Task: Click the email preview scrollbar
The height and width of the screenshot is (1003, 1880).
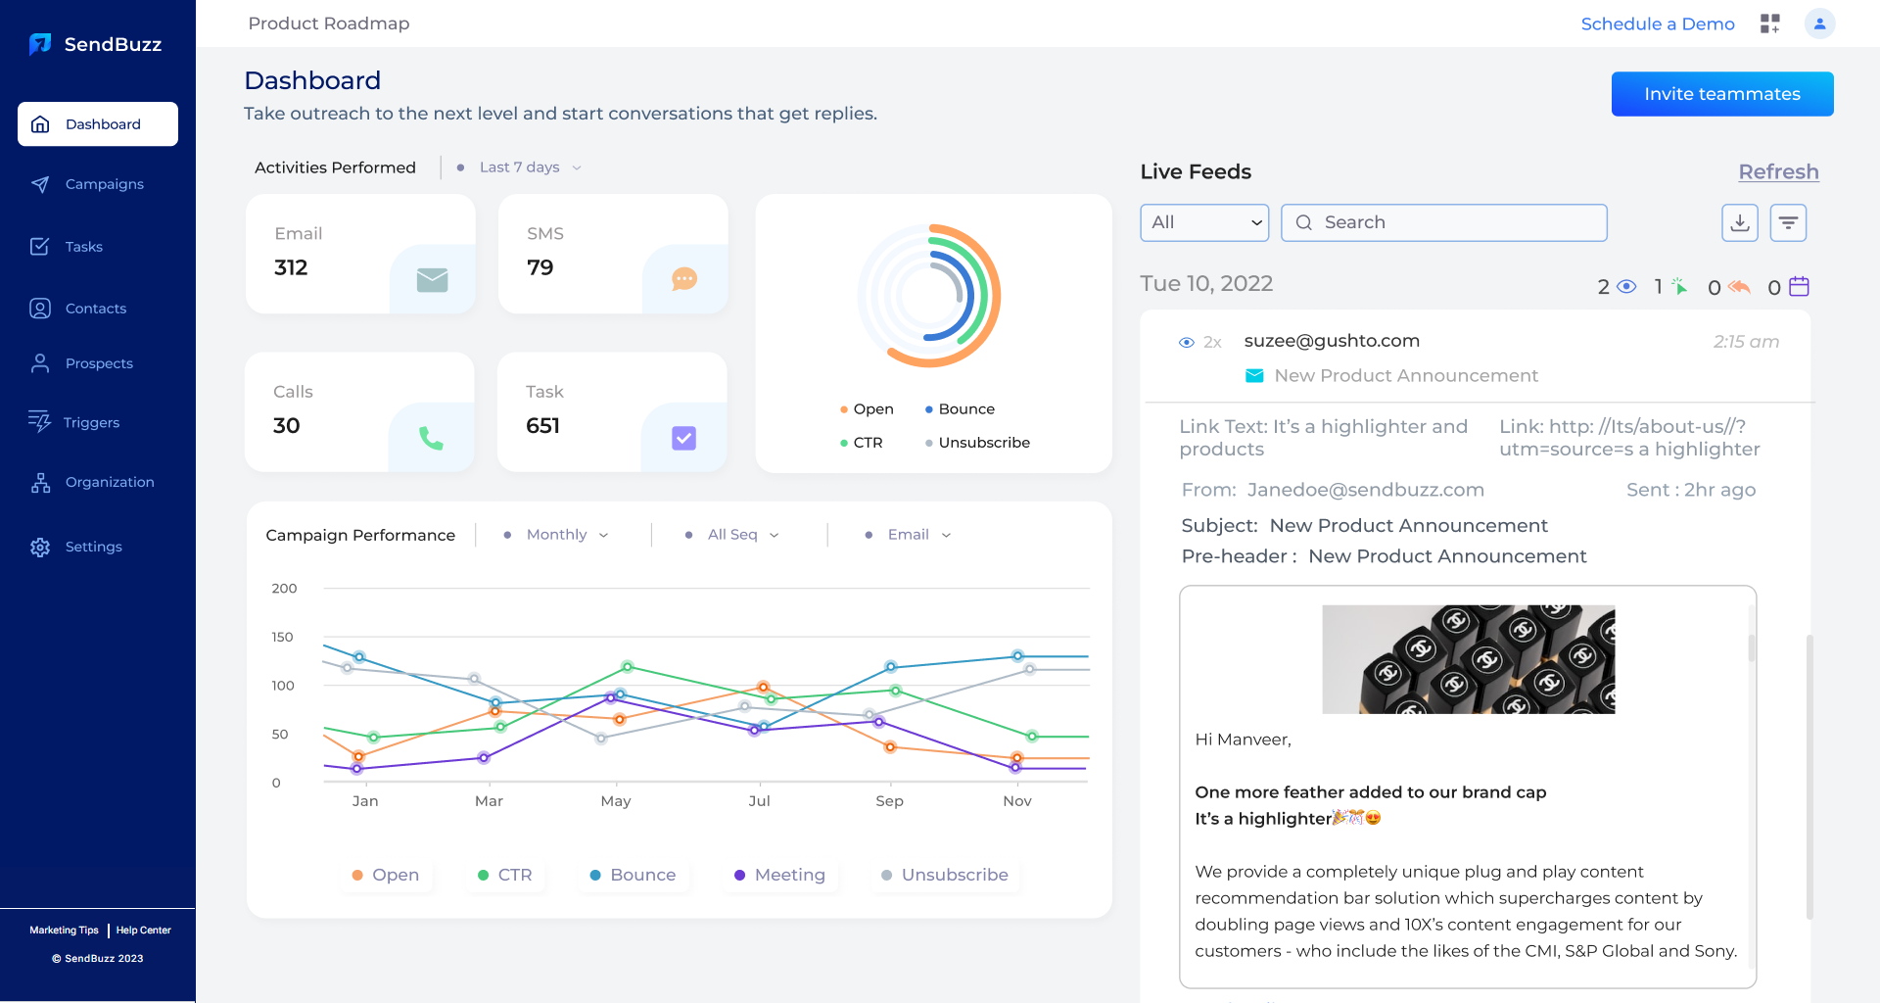Action: [x=1752, y=648]
